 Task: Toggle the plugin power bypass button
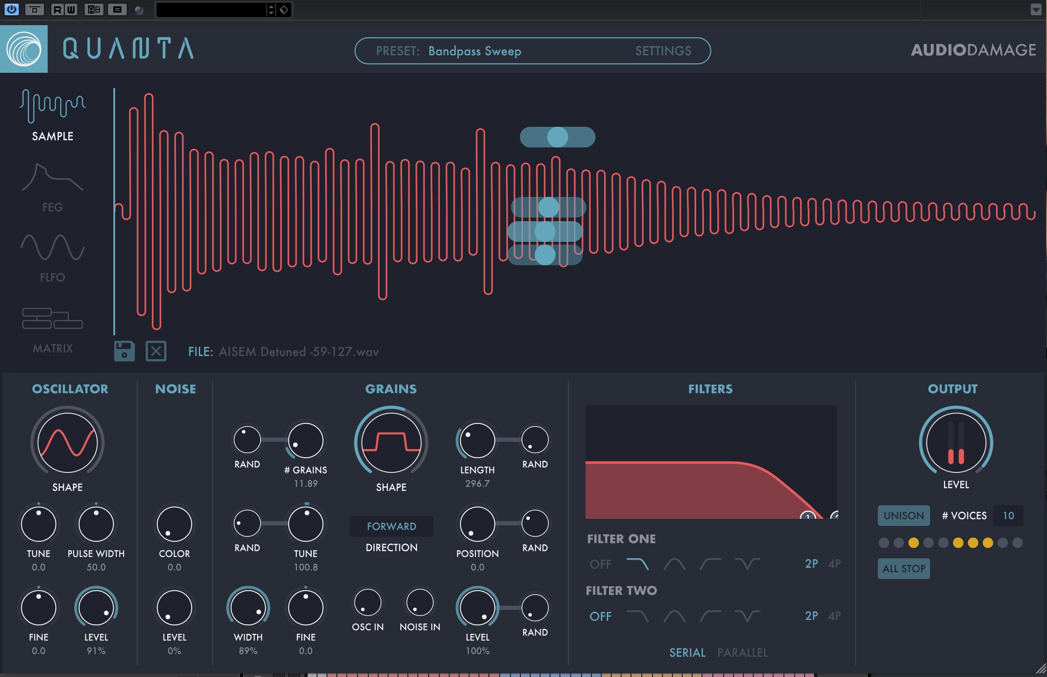pos(11,9)
